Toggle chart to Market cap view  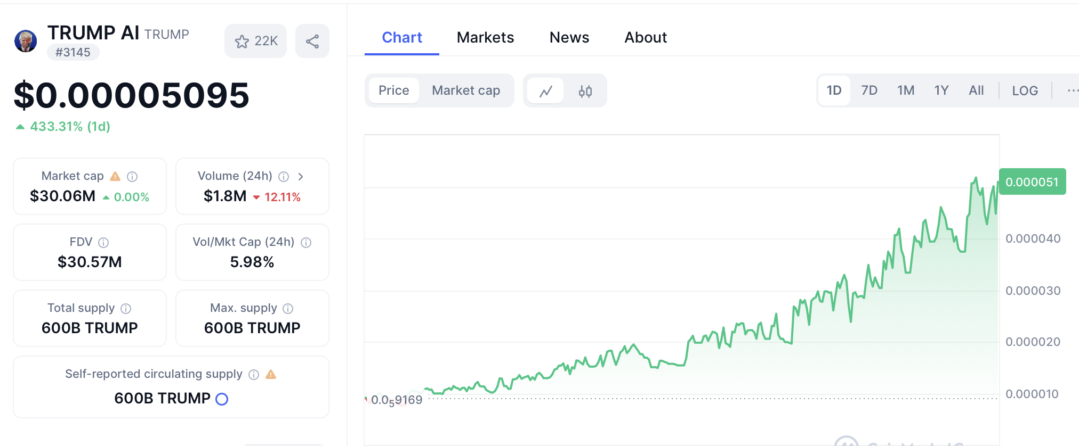[x=466, y=90]
